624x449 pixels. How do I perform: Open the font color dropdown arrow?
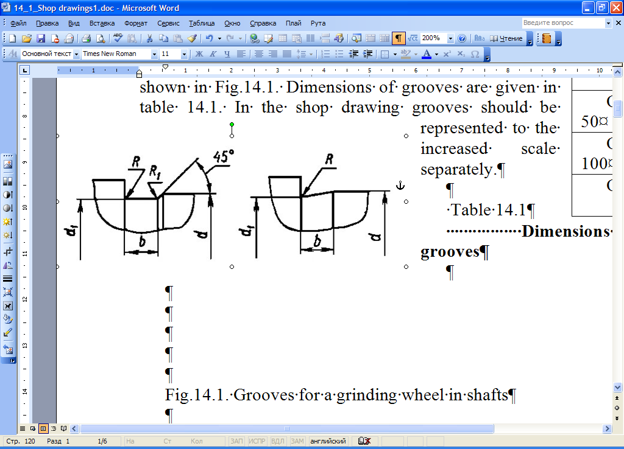click(436, 54)
